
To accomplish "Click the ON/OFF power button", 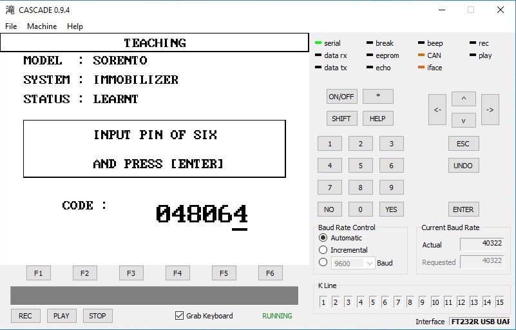I will (x=341, y=97).
